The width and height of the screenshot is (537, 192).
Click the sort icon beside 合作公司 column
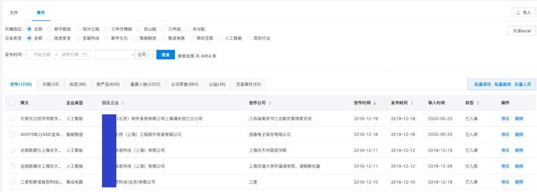270,103
